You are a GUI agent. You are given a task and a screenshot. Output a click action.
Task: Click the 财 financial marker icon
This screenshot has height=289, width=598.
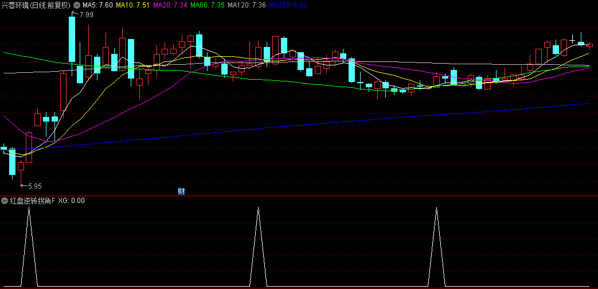point(182,192)
